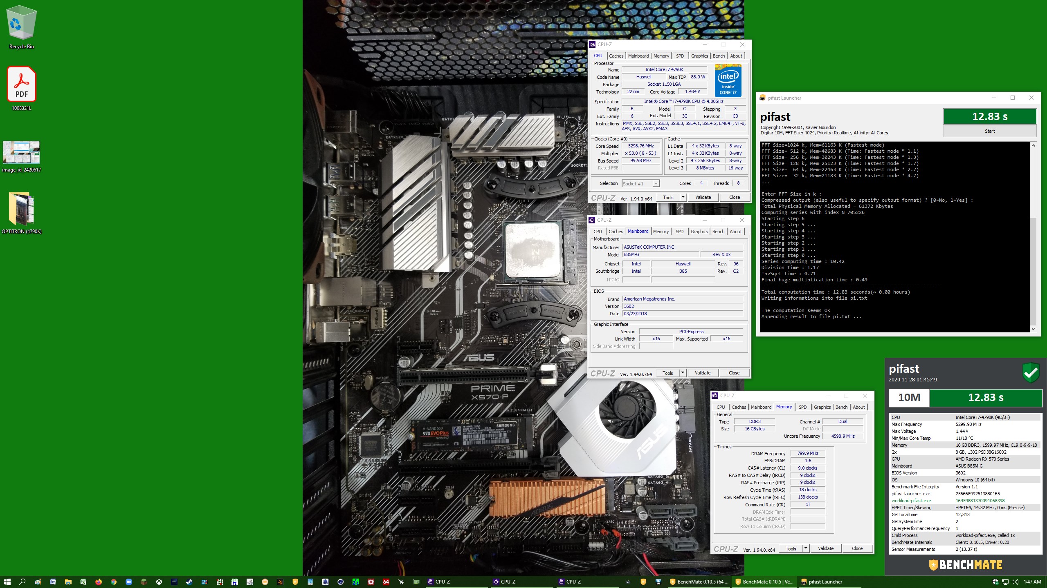
Task: Open taskbar Search magnifier
Action: point(22,581)
